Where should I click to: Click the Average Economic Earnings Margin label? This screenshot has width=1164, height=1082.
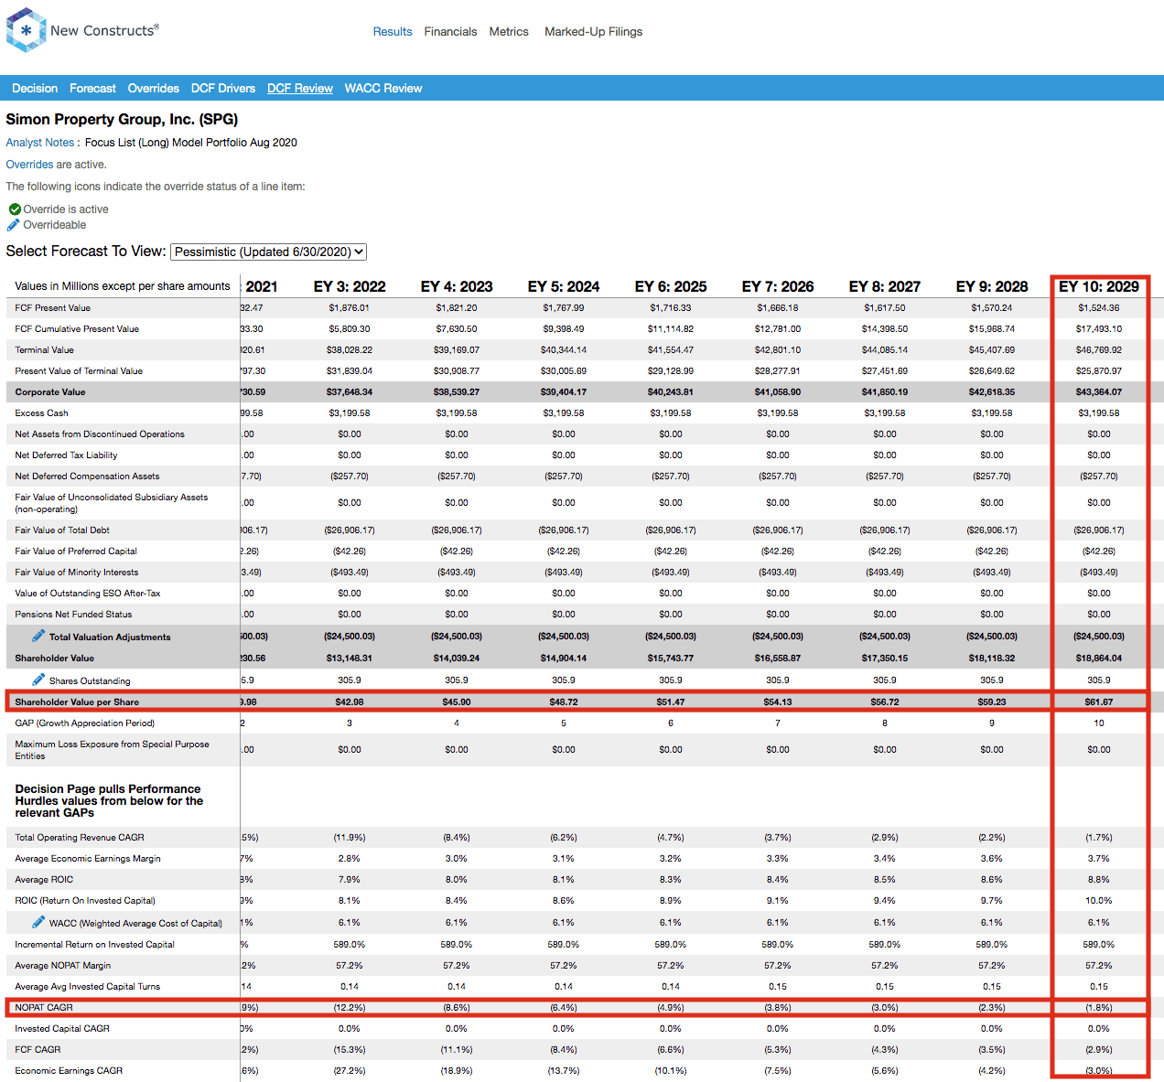(x=88, y=858)
